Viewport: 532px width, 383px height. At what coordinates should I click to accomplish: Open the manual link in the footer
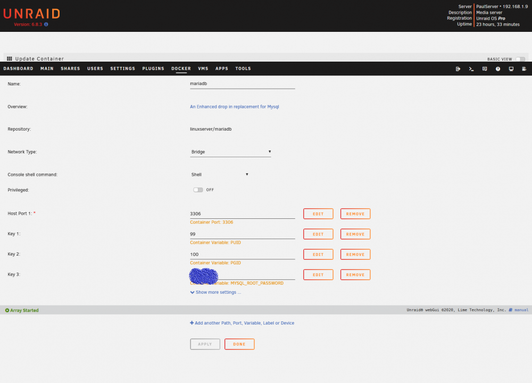[x=521, y=310]
